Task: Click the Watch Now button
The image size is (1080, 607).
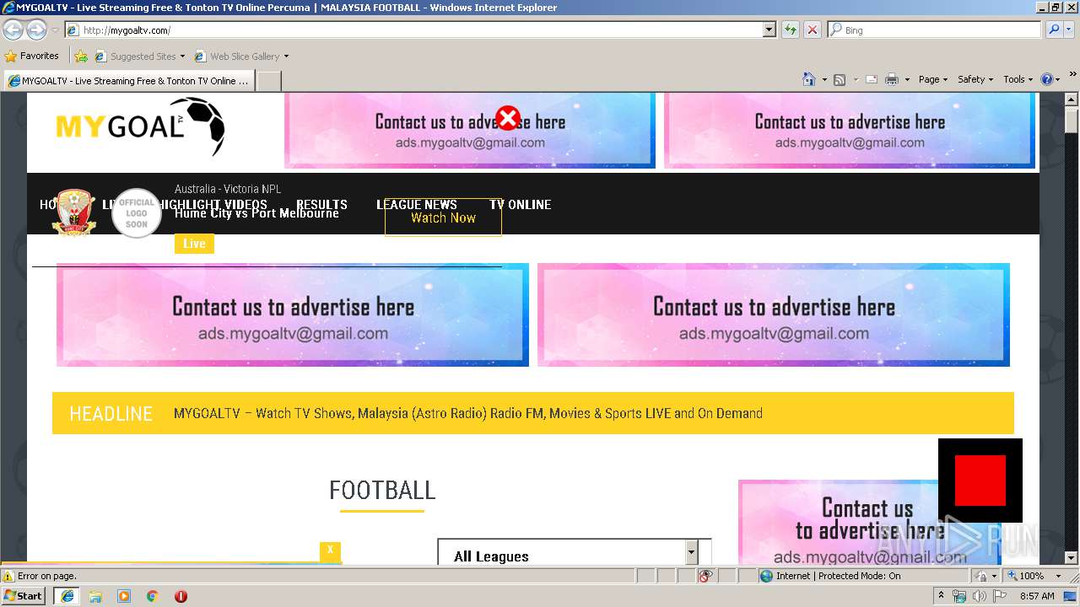Action: click(x=443, y=218)
